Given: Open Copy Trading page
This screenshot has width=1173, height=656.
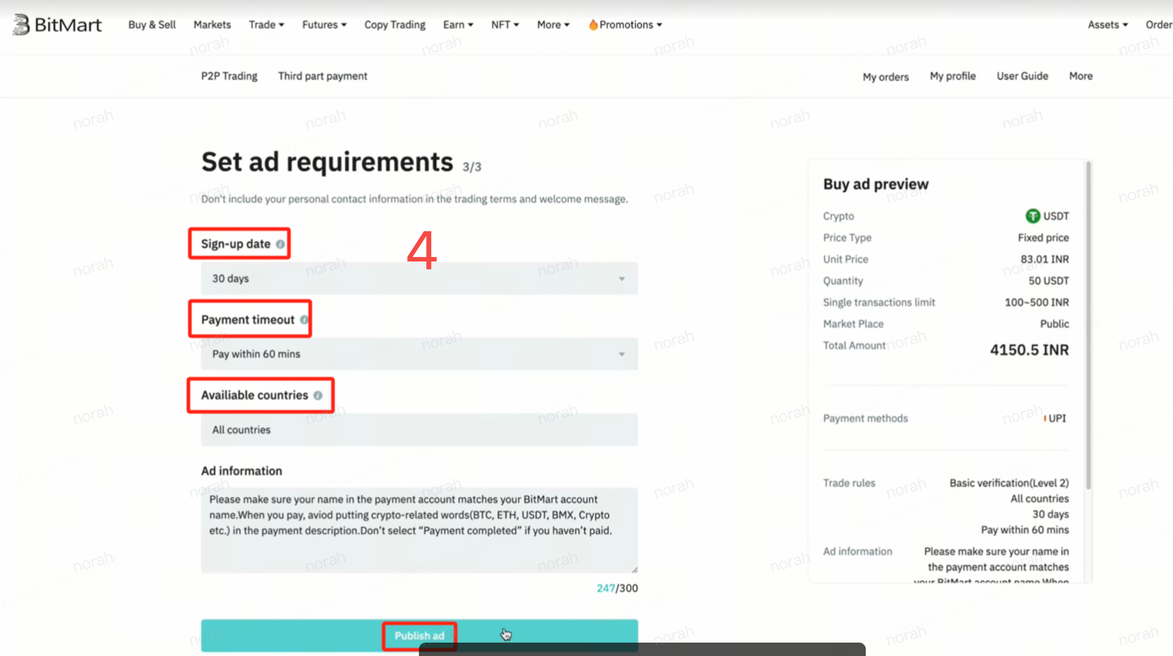Looking at the screenshot, I should click(395, 25).
